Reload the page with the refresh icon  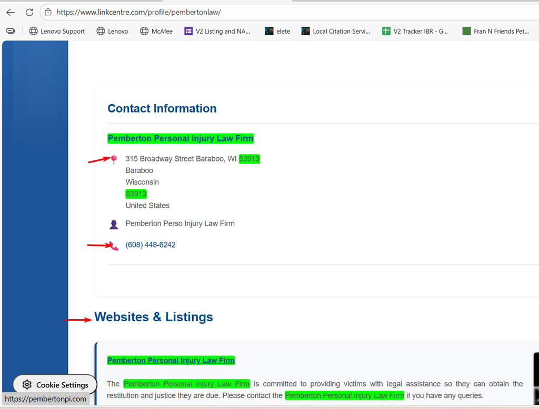29,13
